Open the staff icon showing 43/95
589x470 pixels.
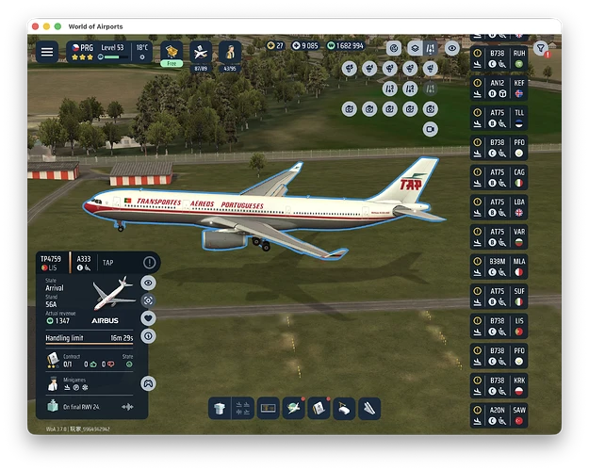coord(230,56)
